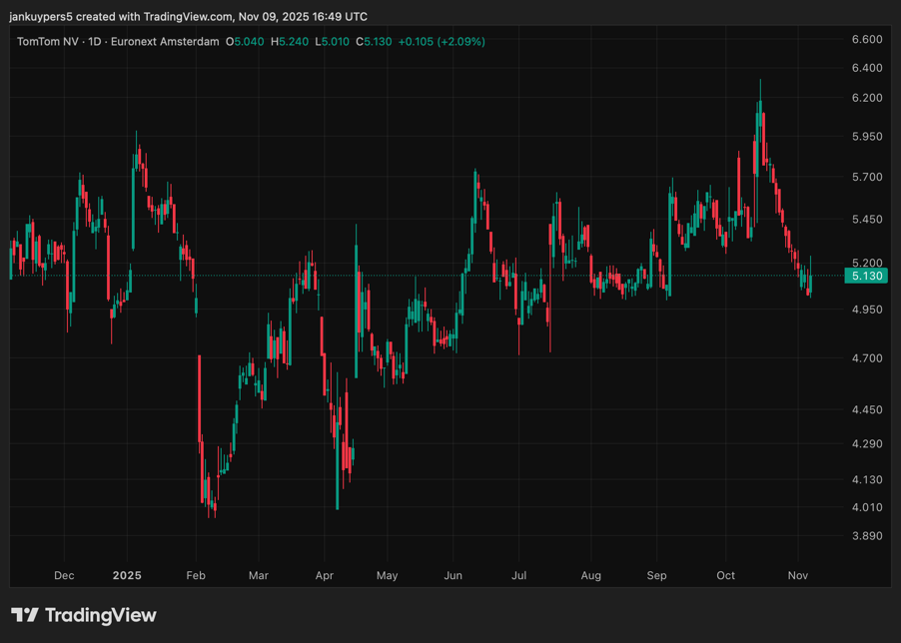Viewport: 901px width, 643px height.
Task: Click the 4.290 price axis label
Action: click(867, 443)
